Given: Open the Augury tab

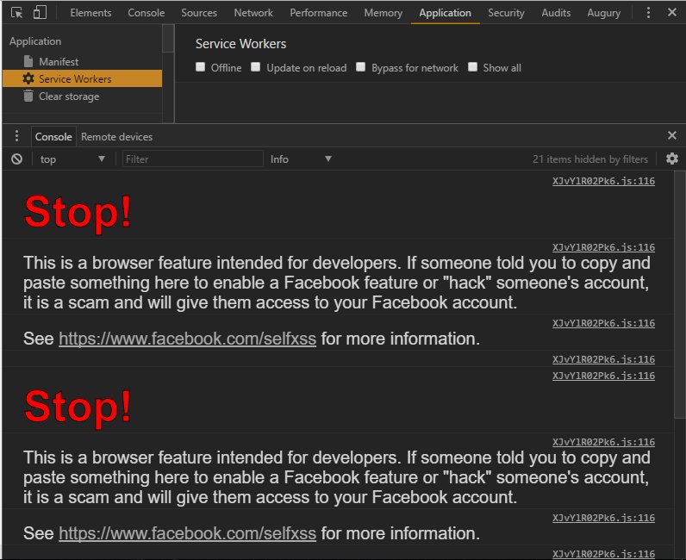Looking at the screenshot, I should (604, 13).
